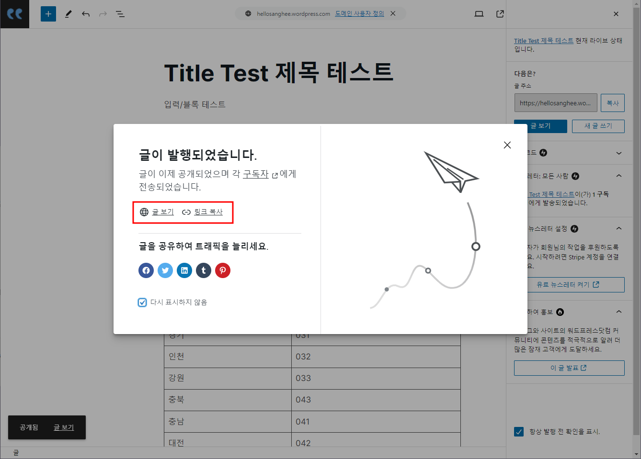Click the Jetpack icon beside 뉴스레터: 모든 사람
The image size is (641, 459).
pyautogui.click(x=575, y=176)
